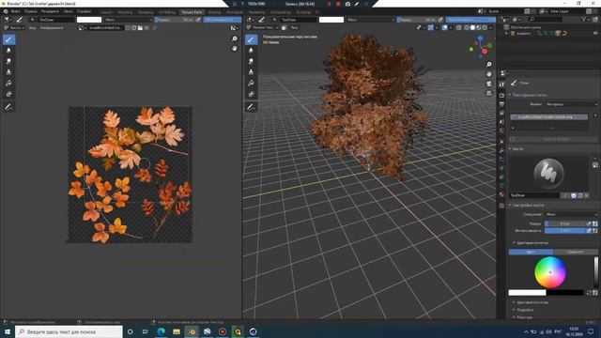
Task: Toggle viewport overlays button
Action: (444, 27)
